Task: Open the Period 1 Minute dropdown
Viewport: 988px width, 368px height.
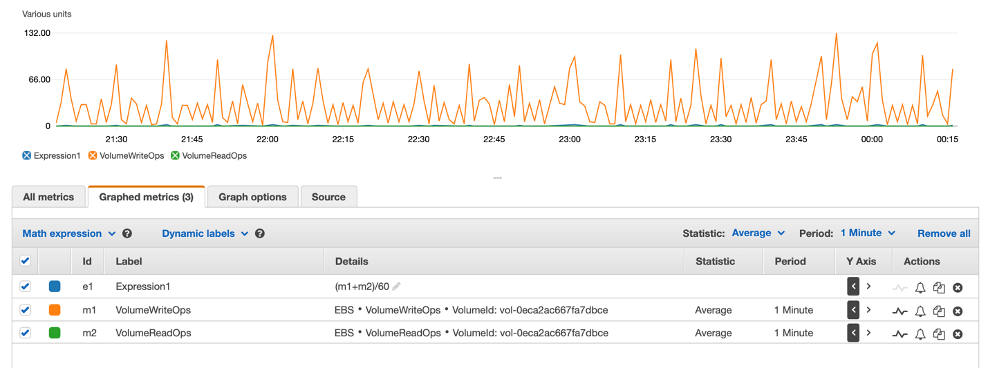Action: (868, 233)
